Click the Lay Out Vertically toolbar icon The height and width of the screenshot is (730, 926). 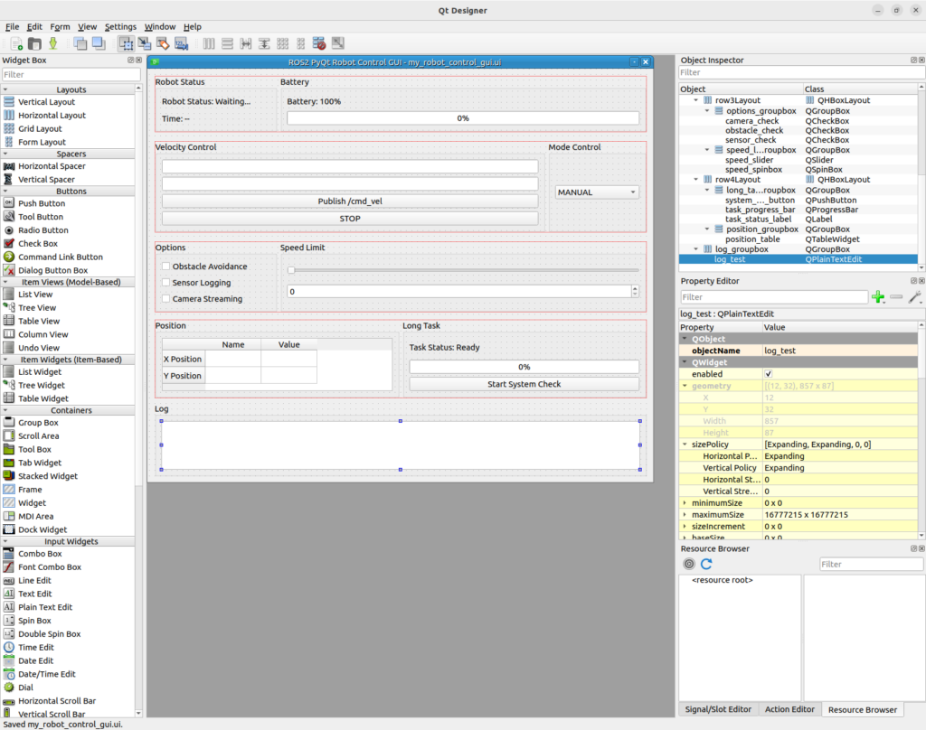tap(227, 43)
